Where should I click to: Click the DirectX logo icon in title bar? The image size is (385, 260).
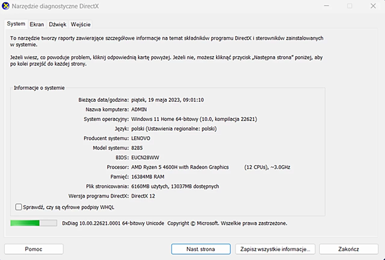click(x=6, y=6)
